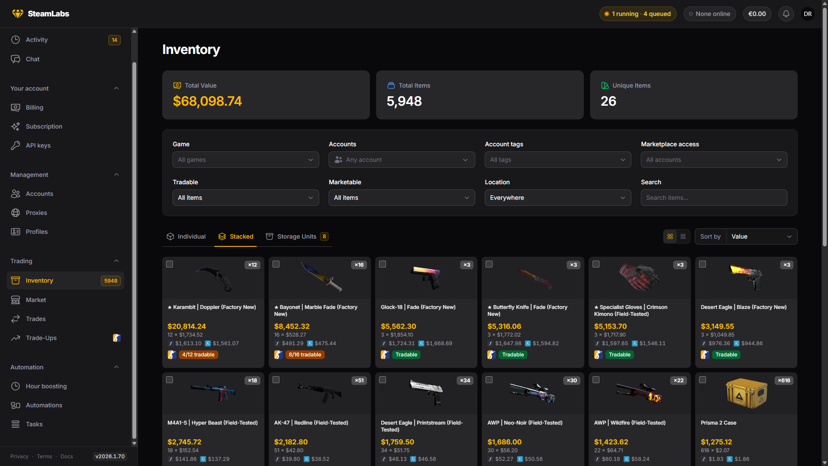Open the Proxies globe icon
Image resolution: width=828 pixels, height=466 pixels.
16,213
